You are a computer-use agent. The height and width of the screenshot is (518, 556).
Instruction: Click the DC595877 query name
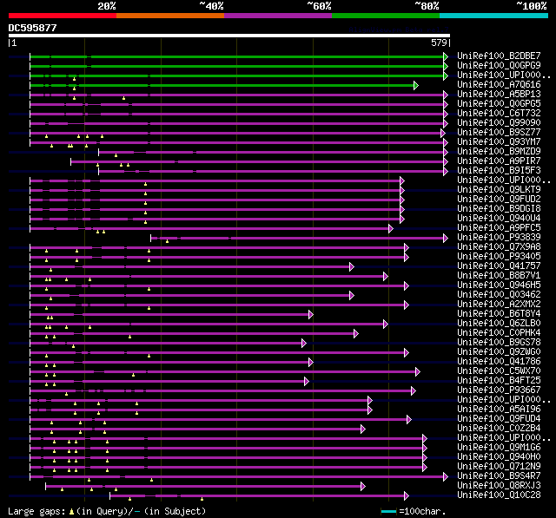pos(33,28)
